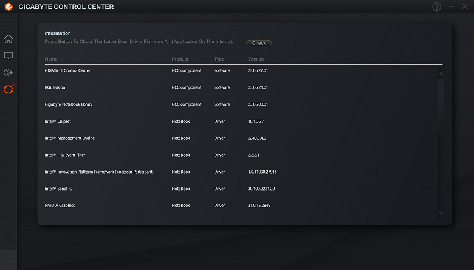The width and height of the screenshot is (474, 270).
Task: Close the GIGABYTE Control Center window
Action: (465, 7)
